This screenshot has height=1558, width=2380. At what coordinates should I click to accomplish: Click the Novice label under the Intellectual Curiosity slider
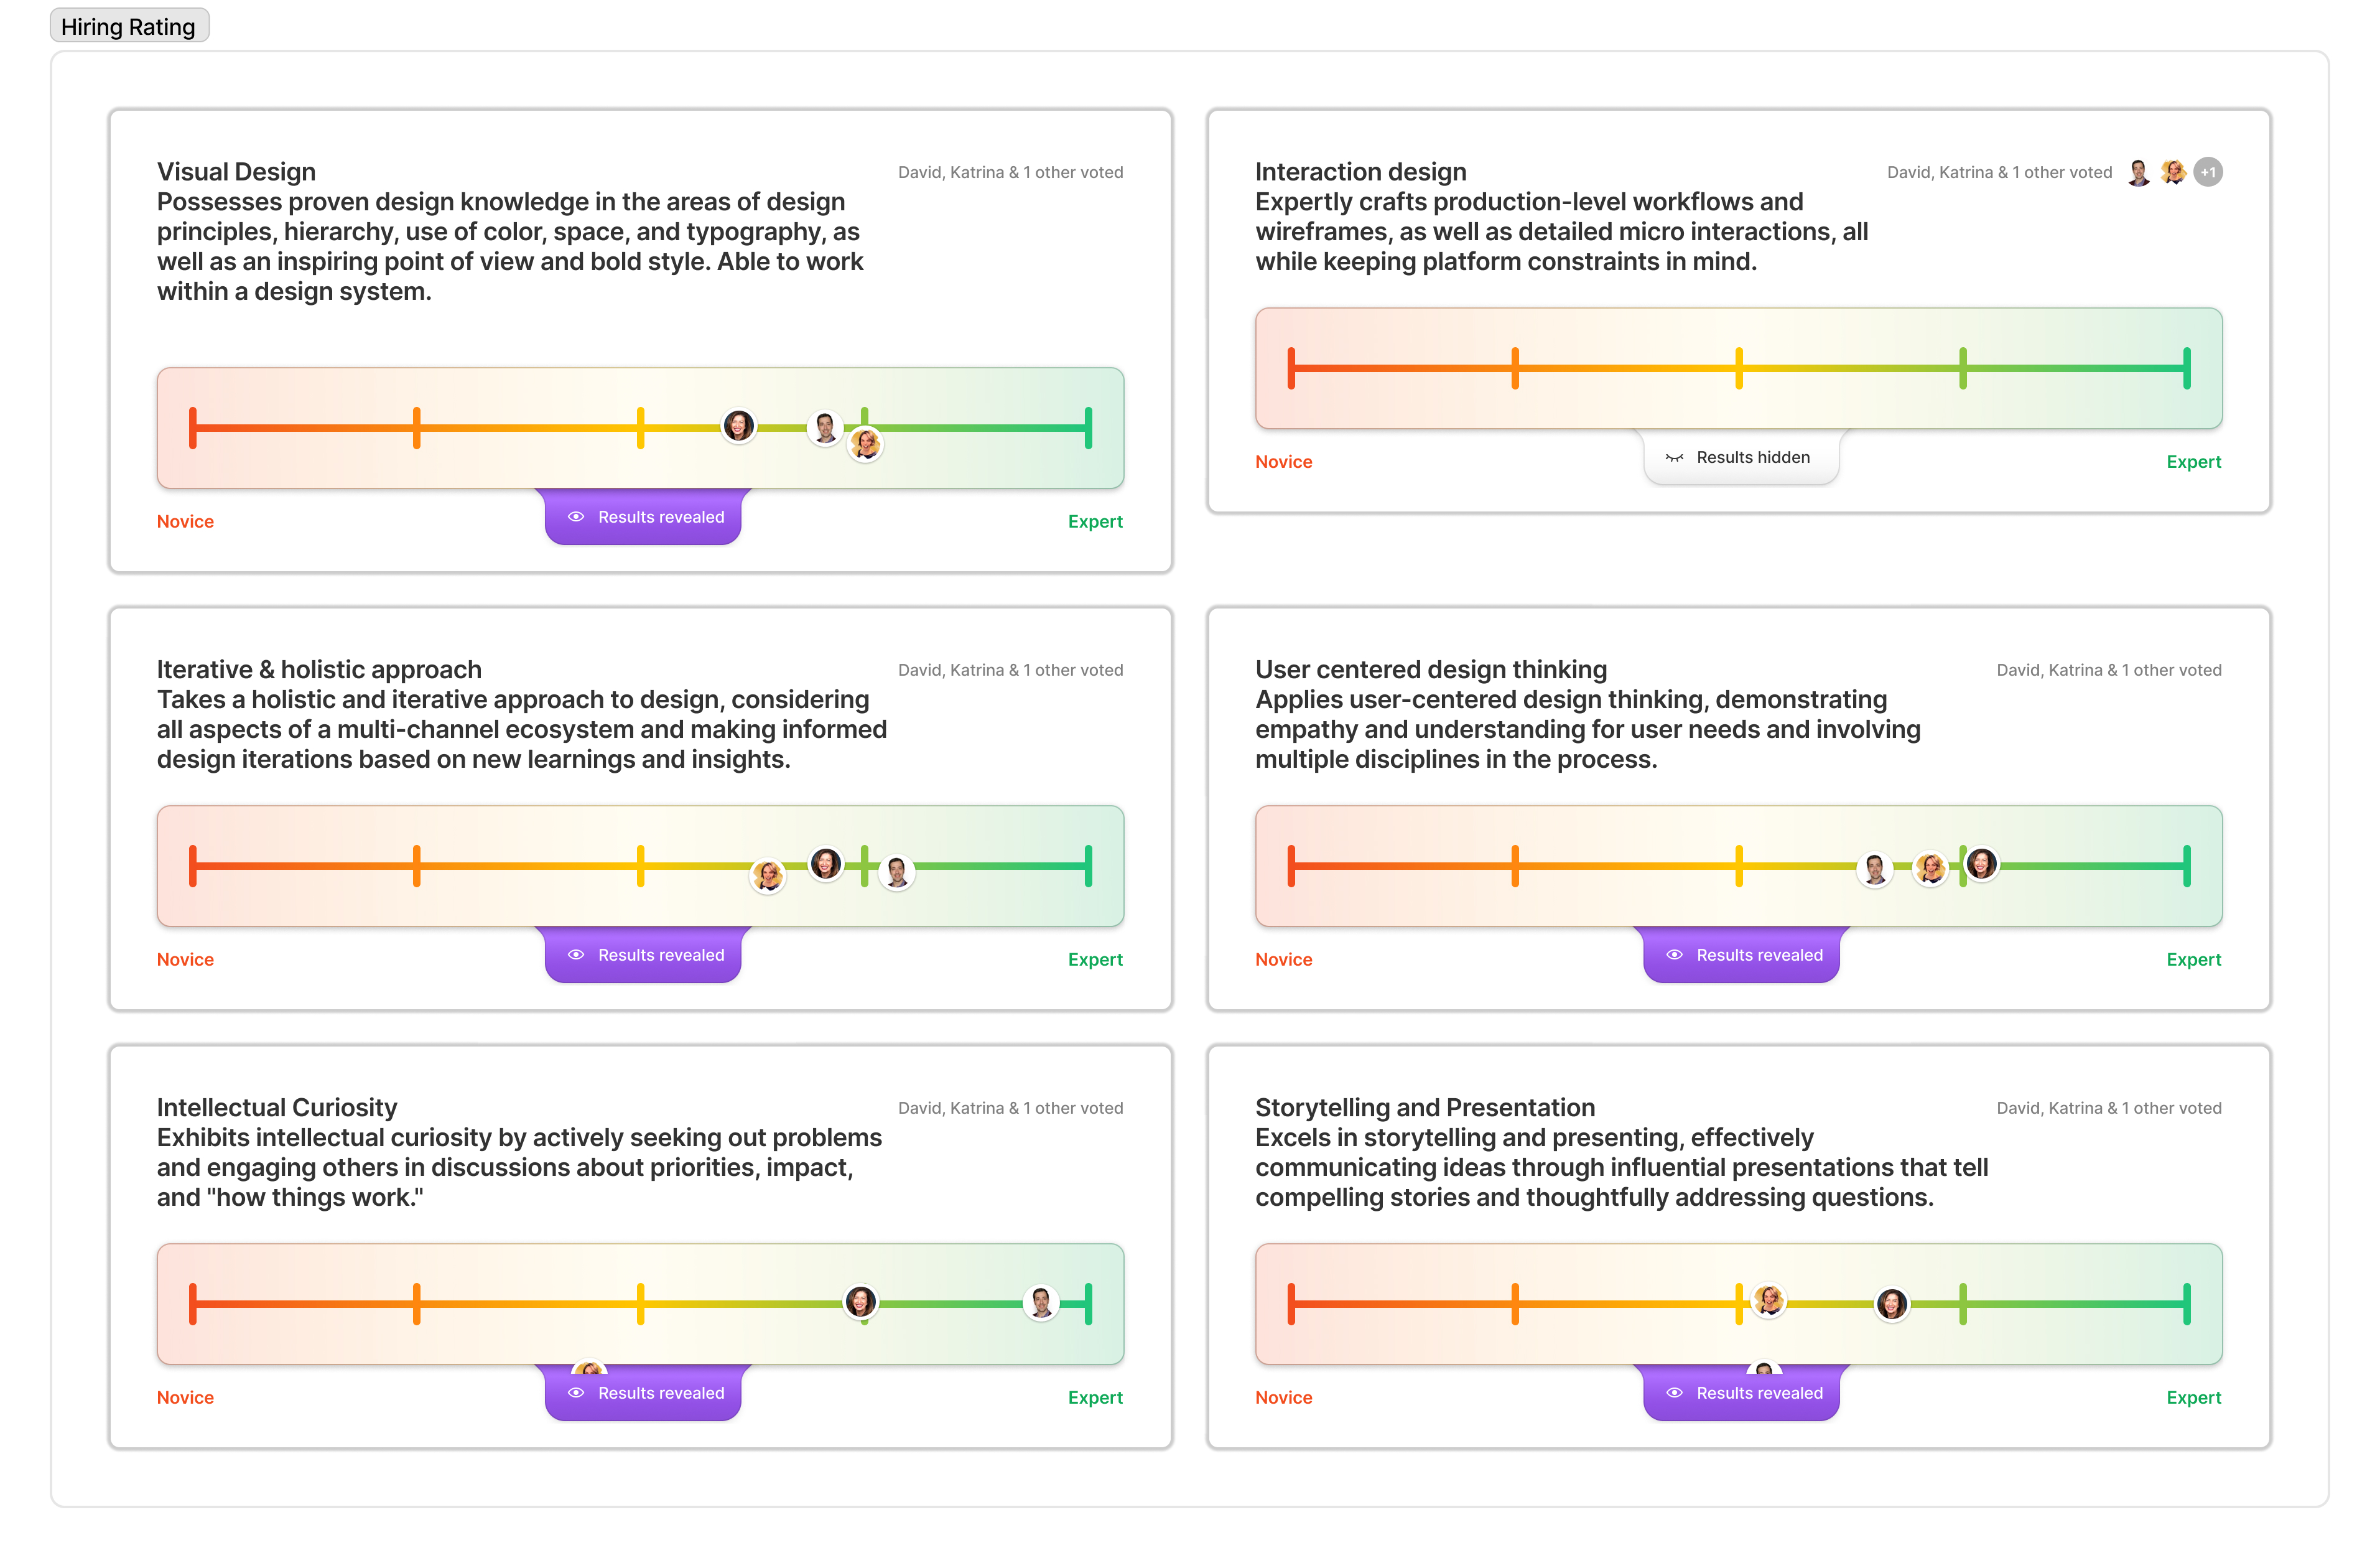point(185,1398)
